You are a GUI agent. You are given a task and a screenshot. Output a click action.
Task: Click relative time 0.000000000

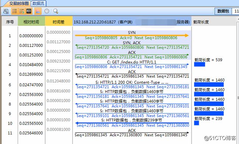tap(31, 36)
